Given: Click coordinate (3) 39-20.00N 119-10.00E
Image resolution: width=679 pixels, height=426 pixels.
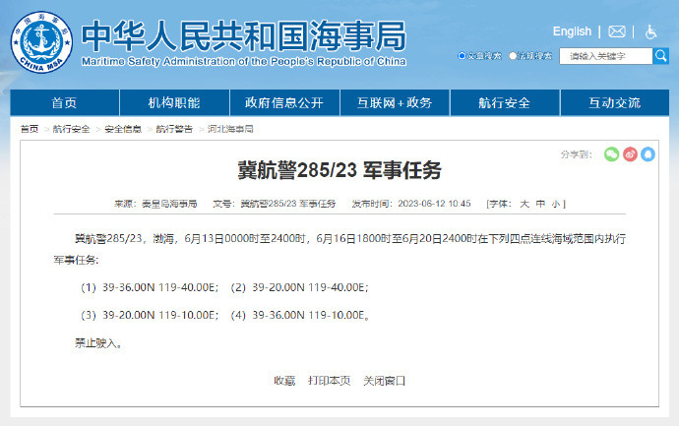Looking at the screenshot, I should 150,315.
